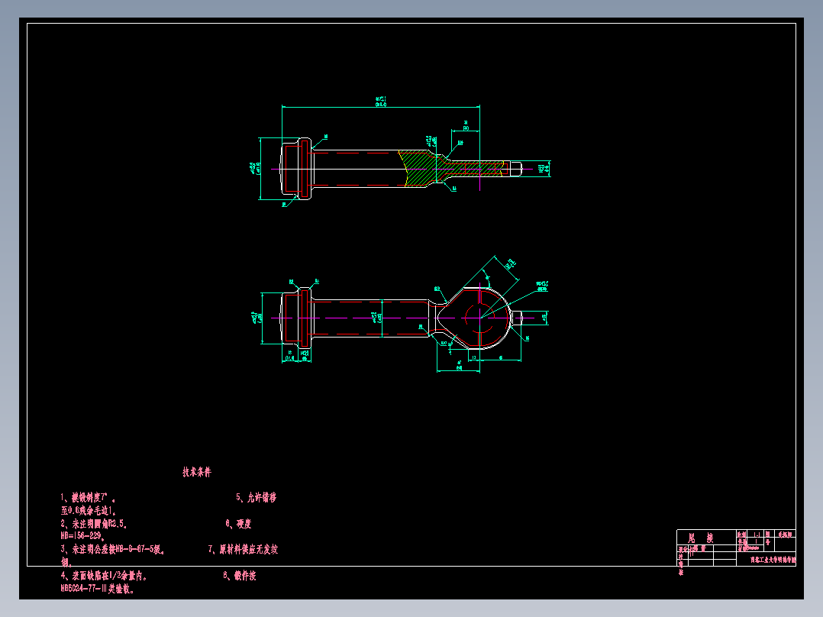Image resolution: width=823 pixels, height=617 pixels.
Task: Click note '7、原材料供应无发纹'
Action: 243,549
